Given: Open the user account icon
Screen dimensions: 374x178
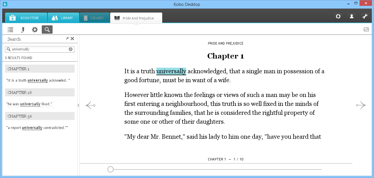Looking at the screenshot, I should click(351, 16).
